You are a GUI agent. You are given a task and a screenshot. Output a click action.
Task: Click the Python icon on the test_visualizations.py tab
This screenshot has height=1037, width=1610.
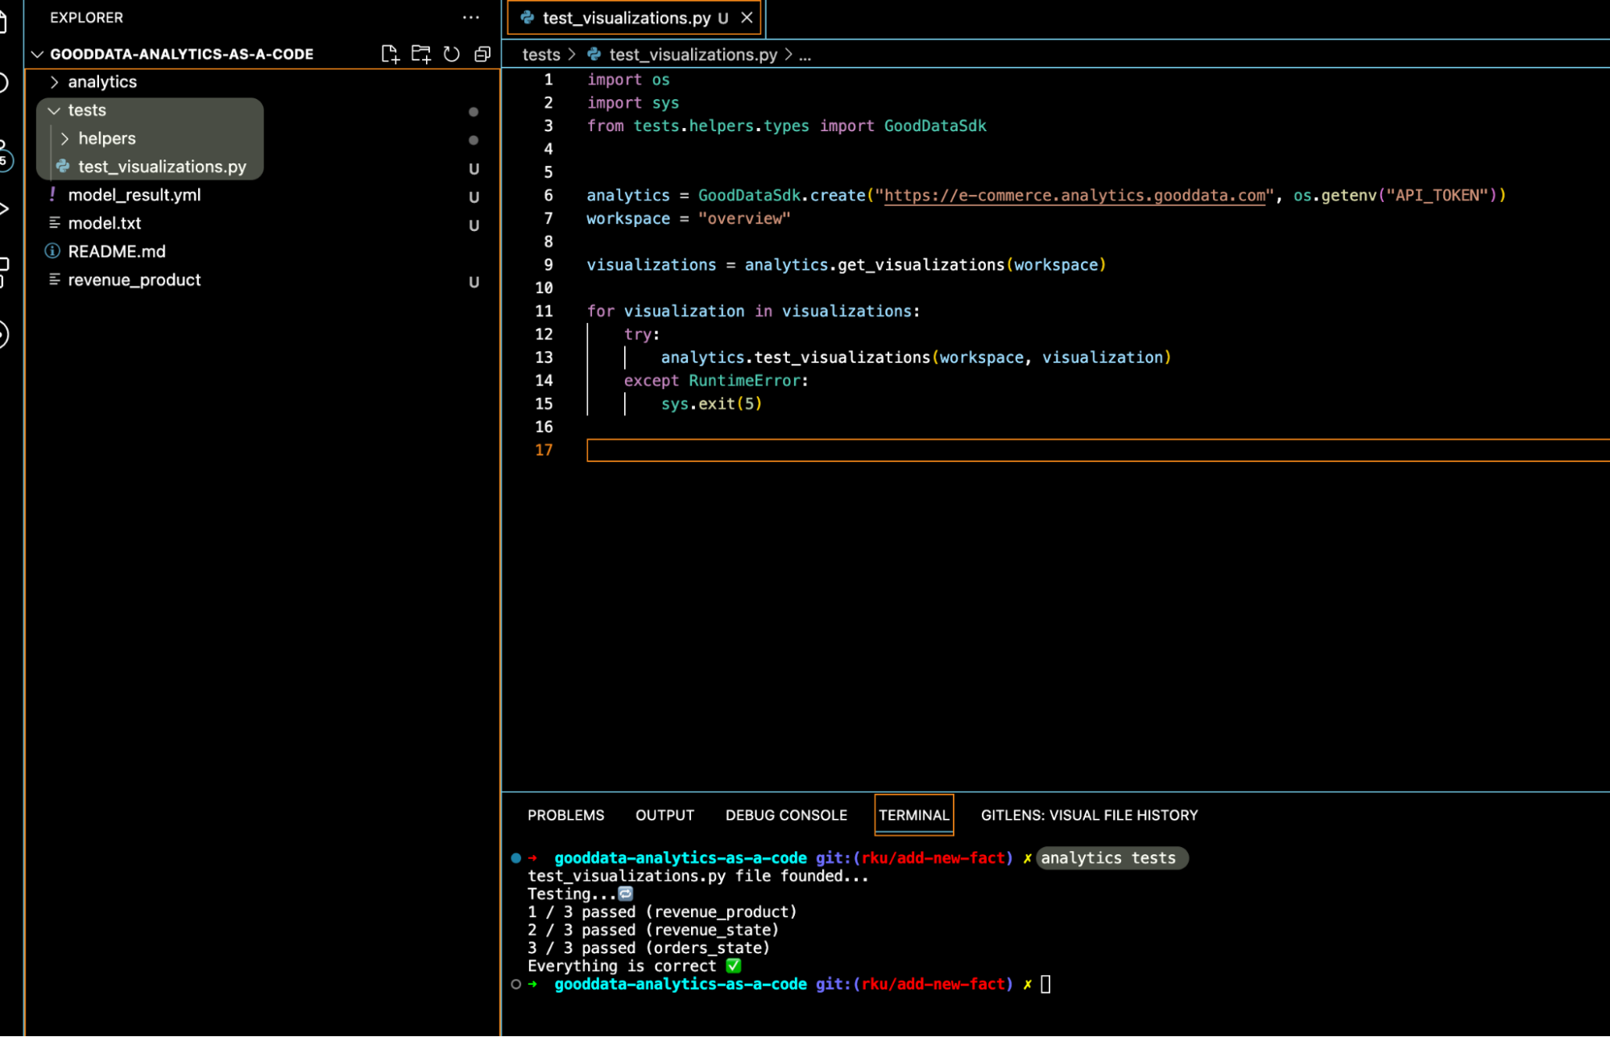click(x=528, y=18)
